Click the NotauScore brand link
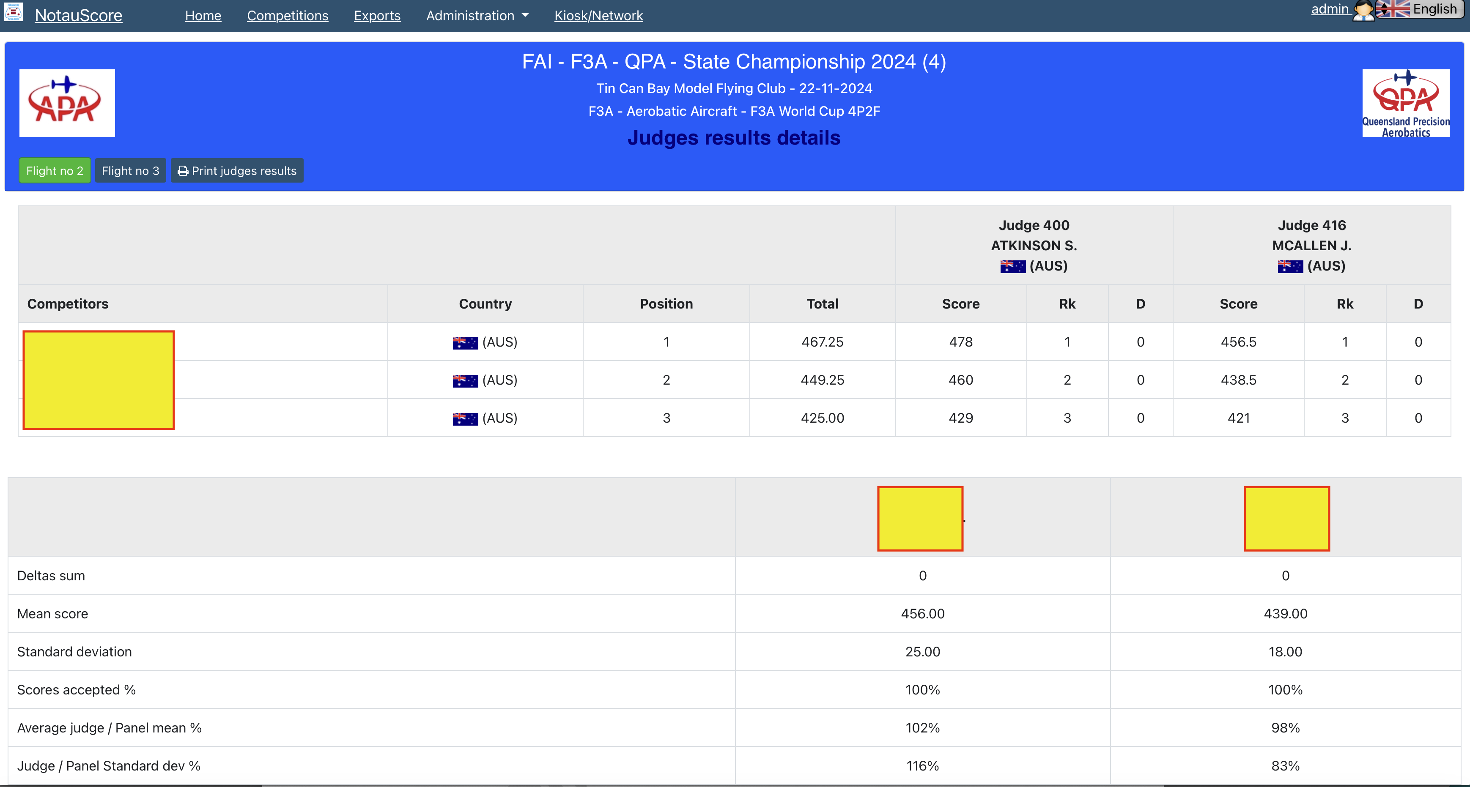 (x=78, y=15)
